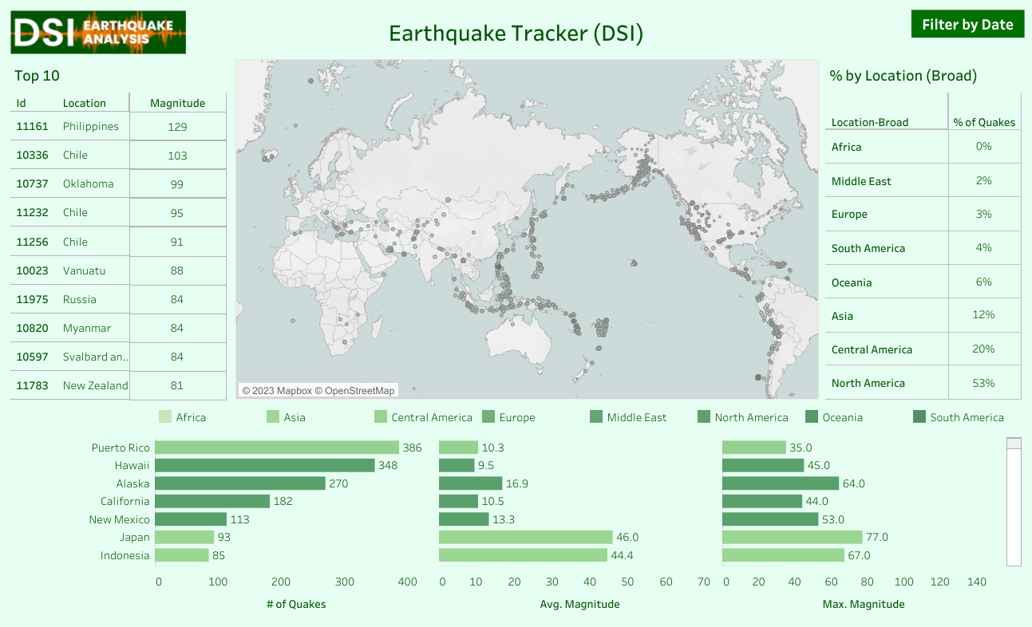Select Japan's 46.0 average magnitude bar

tap(525, 538)
